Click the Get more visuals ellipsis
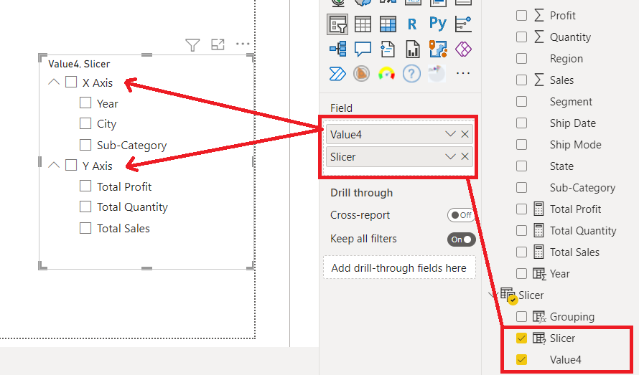The height and width of the screenshot is (375, 639). click(x=463, y=74)
